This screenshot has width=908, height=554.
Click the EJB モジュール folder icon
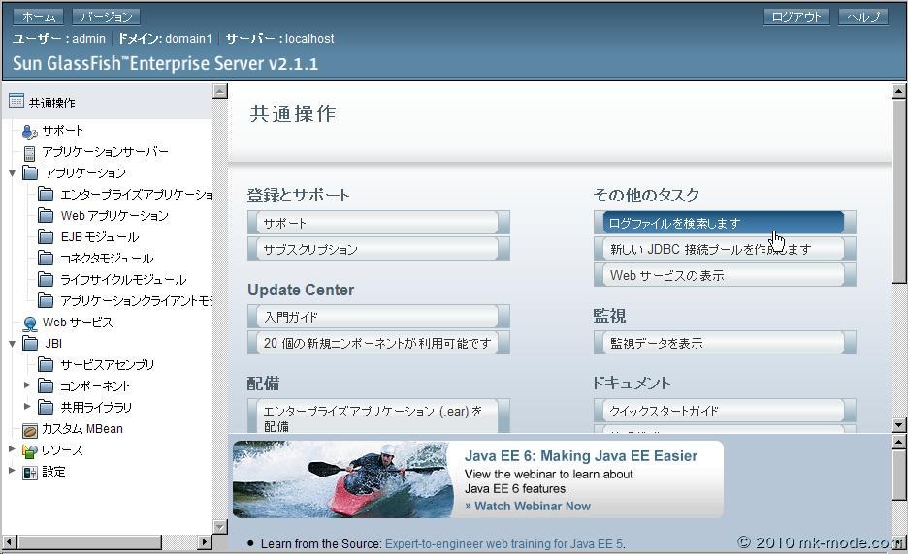(x=46, y=237)
